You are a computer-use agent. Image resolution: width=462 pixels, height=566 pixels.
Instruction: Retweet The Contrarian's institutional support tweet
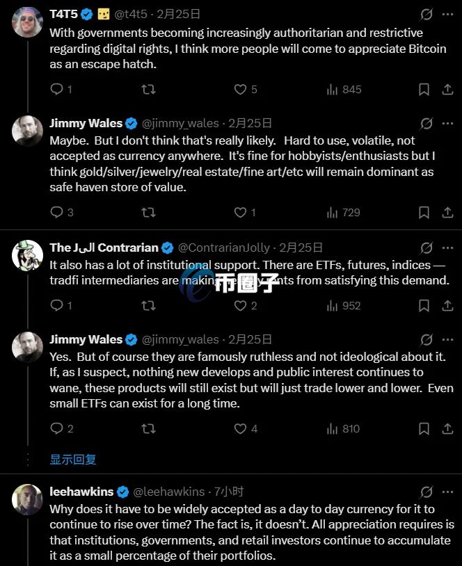148,305
